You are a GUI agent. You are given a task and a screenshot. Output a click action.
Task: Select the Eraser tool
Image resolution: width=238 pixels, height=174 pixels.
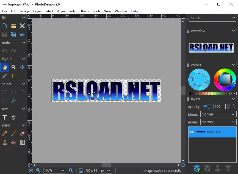pos(22,134)
